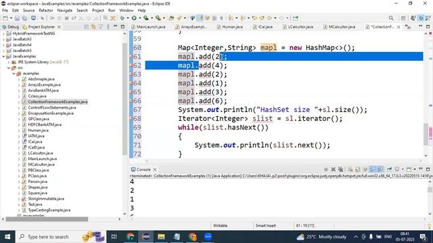
Task: Click the Save toolbar icon
Action: coord(17,18)
